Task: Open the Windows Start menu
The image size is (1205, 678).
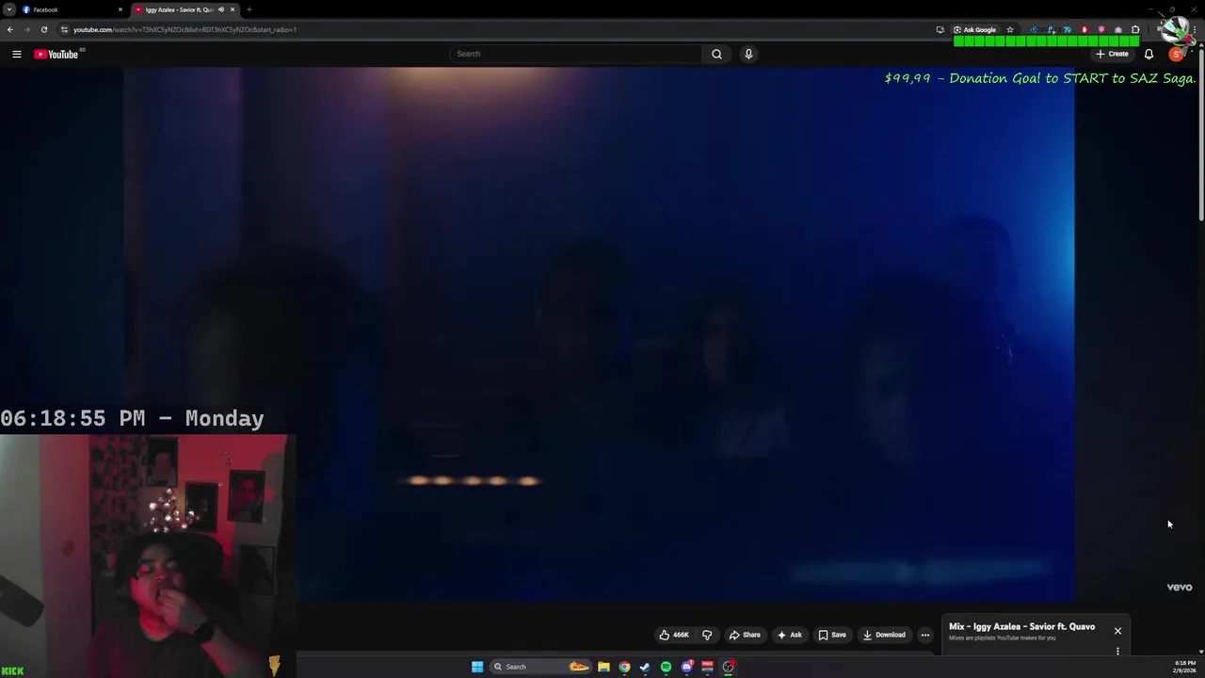Action: (477, 667)
